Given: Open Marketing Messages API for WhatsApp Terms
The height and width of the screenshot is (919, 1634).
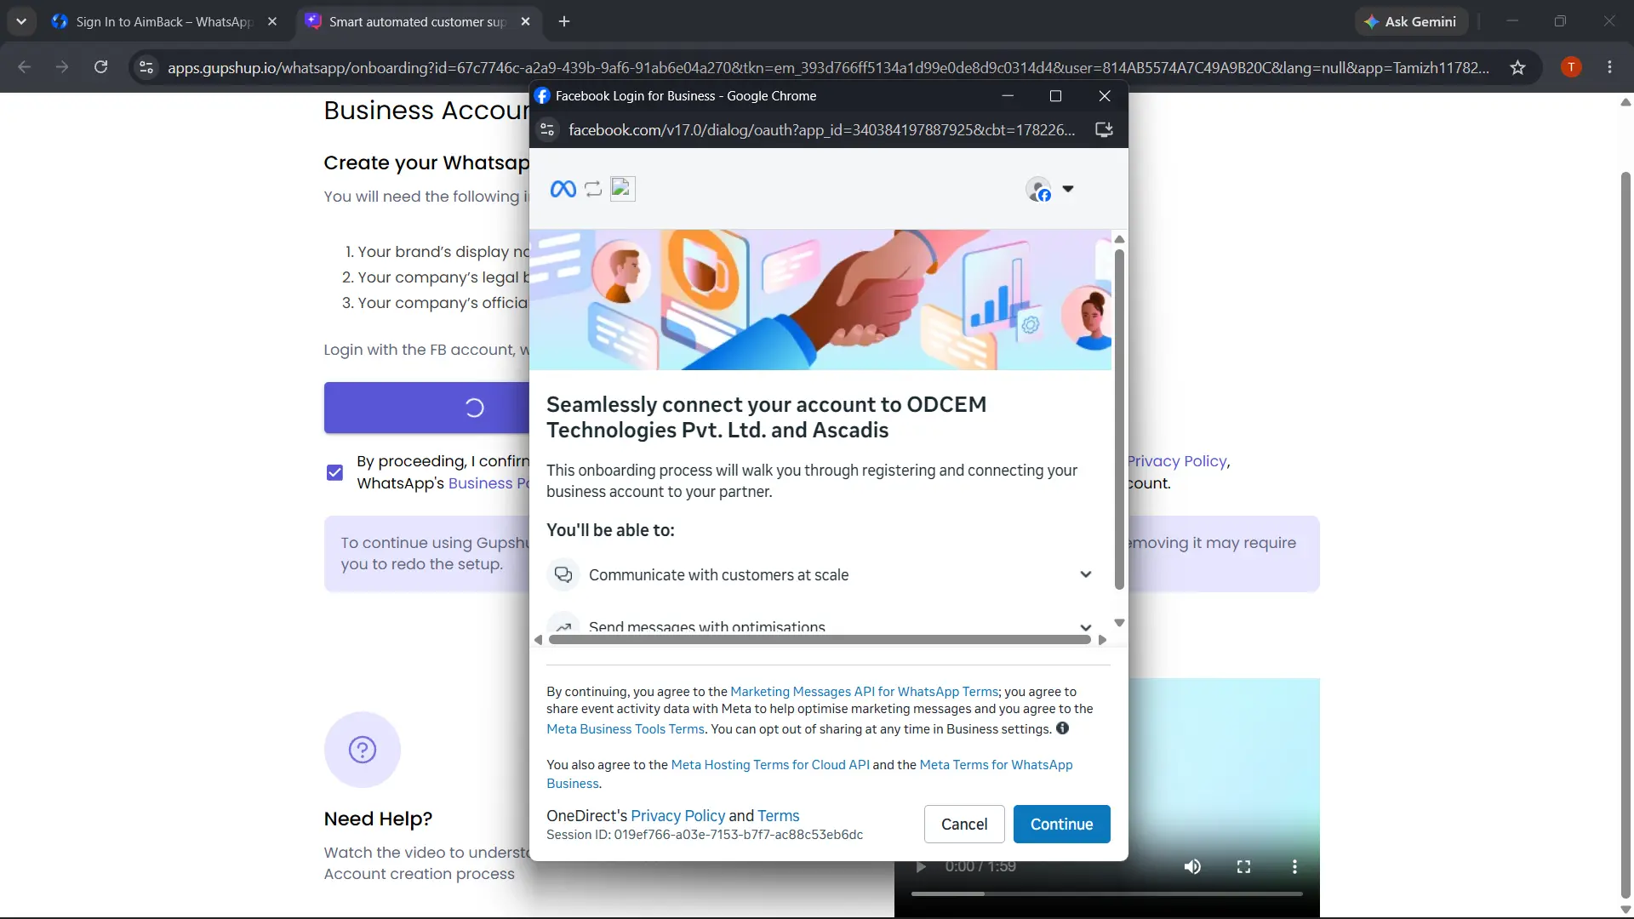Looking at the screenshot, I should click(x=864, y=692).
